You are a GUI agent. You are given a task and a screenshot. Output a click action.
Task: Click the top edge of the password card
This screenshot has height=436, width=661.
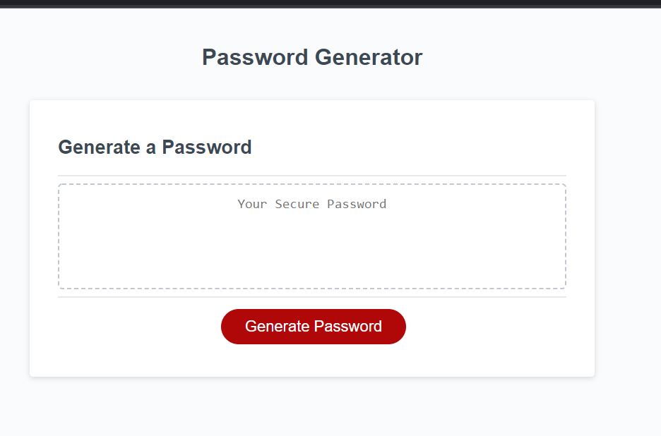click(311, 100)
